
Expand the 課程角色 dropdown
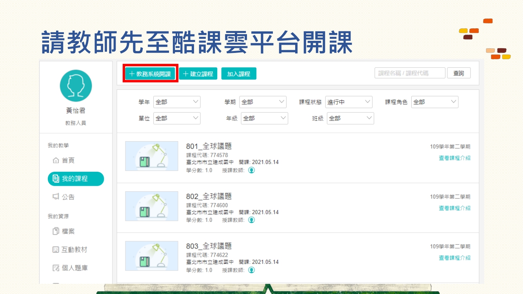point(434,102)
